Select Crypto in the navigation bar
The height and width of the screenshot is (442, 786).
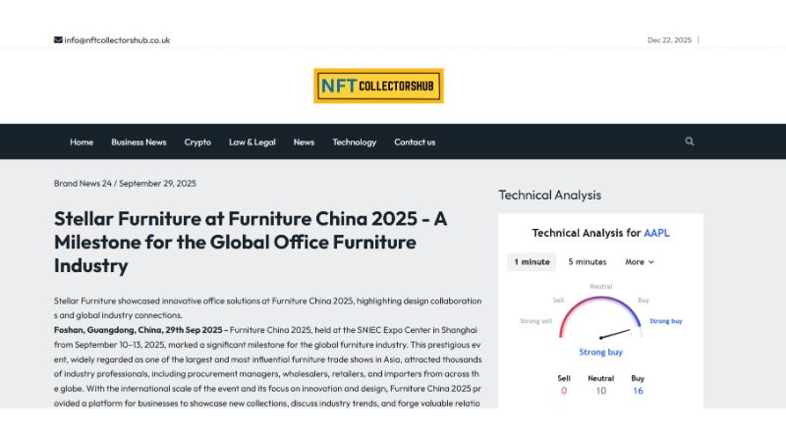[197, 141]
